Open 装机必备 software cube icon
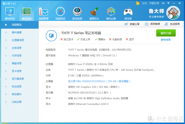The height and width of the screenshot is (124, 185). coord(111,14)
